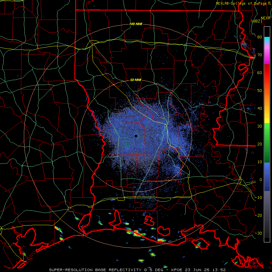Click the 50 value on the dBZ scale
The height and width of the screenshot is (272, 272).
coord(260,91)
